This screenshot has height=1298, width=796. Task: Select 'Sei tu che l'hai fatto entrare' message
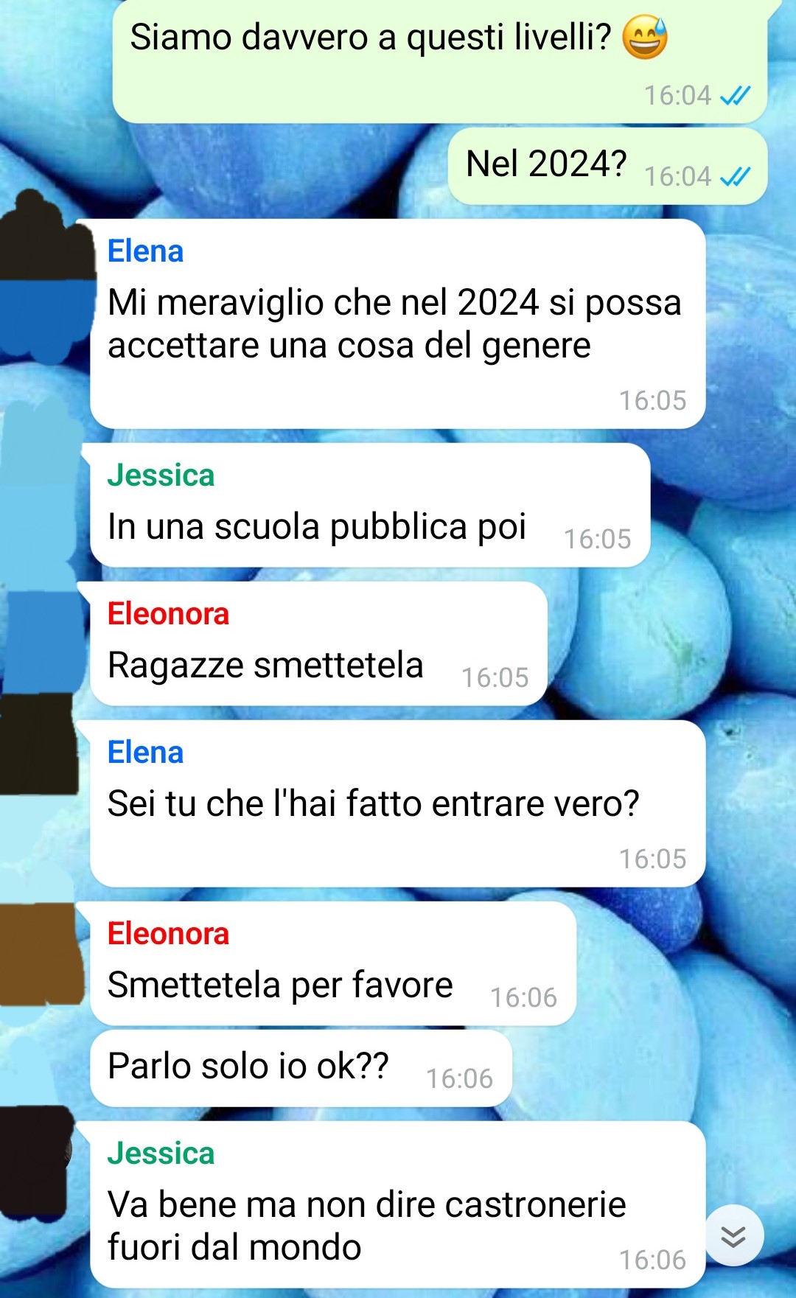click(x=398, y=803)
